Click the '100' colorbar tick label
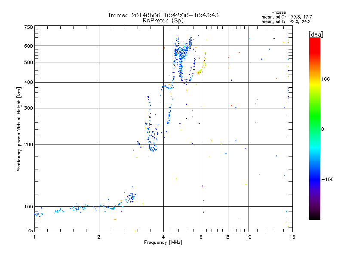The width and height of the screenshot is (344, 258). pos(326,79)
